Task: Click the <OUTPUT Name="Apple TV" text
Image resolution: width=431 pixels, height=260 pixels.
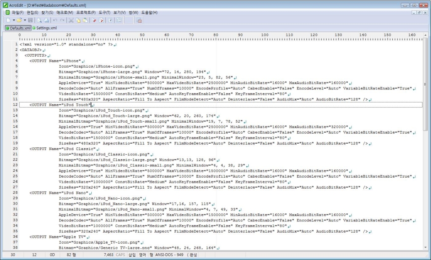Action: 58,236
